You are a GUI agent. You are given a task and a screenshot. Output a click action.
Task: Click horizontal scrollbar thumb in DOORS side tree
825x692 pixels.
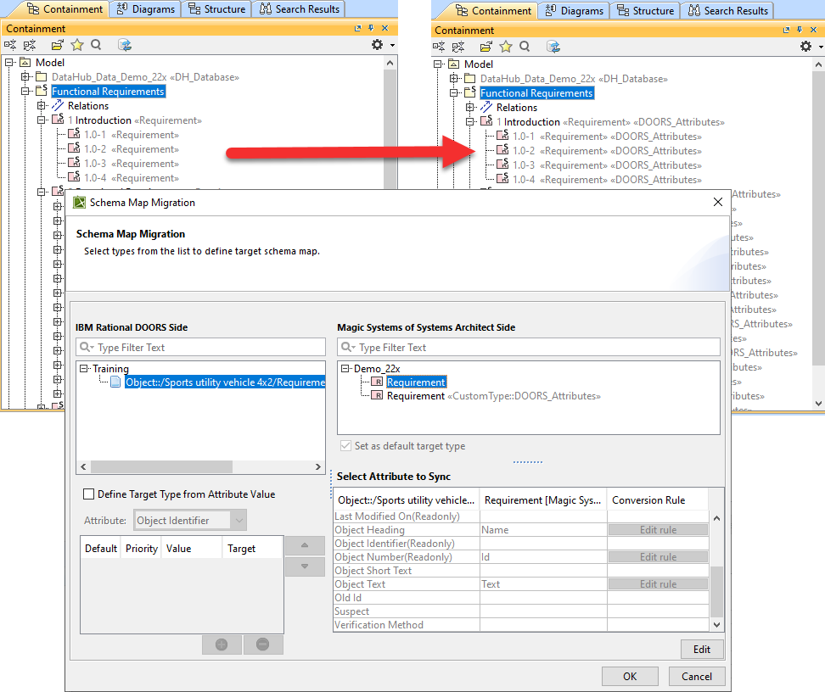[x=161, y=467]
